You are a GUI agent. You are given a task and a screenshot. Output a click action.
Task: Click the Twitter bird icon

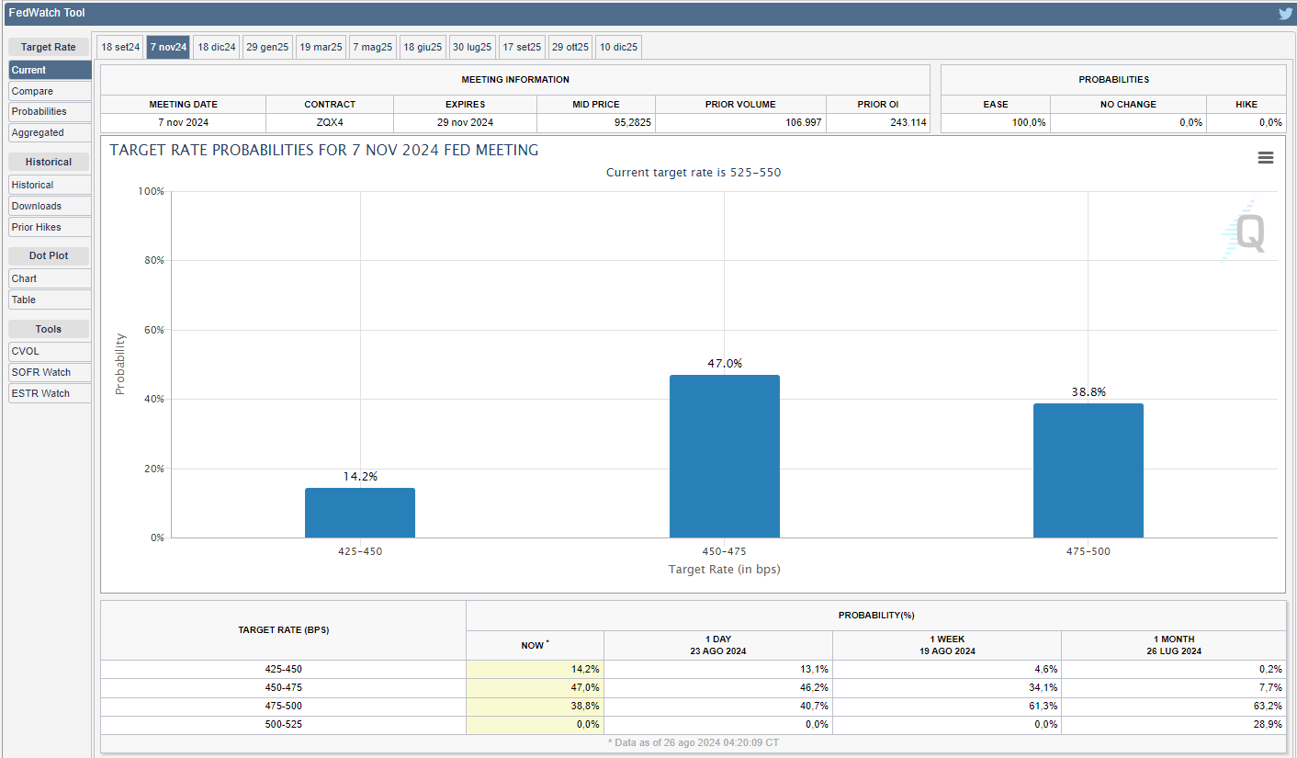(1285, 14)
